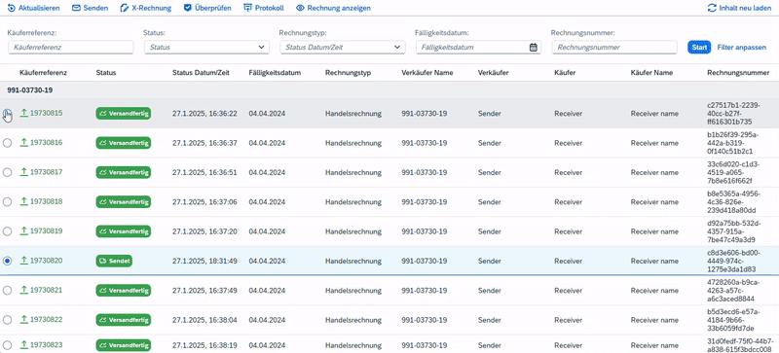Click upload arrow icon for 19730820
The height and width of the screenshot is (353, 779).
pos(23,261)
